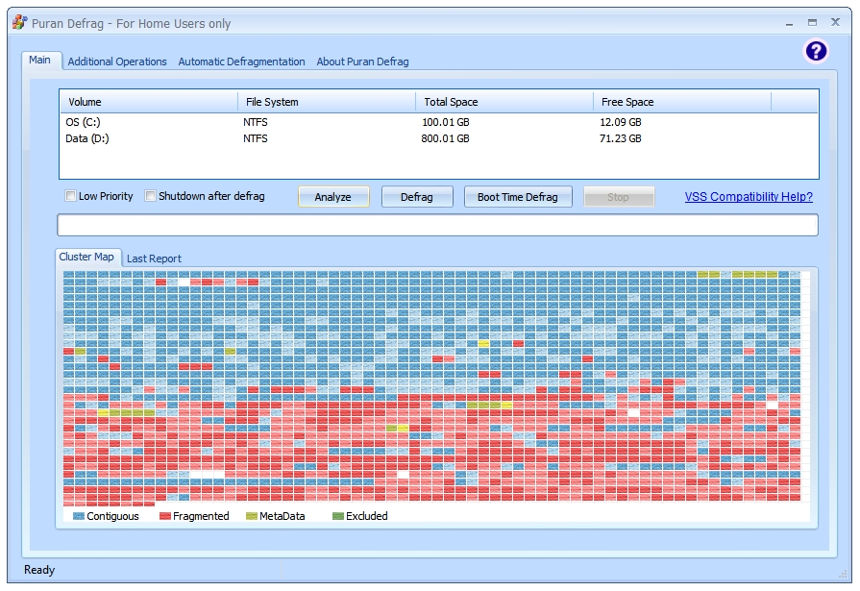Click the Contiguous legend label

point(112,516)
